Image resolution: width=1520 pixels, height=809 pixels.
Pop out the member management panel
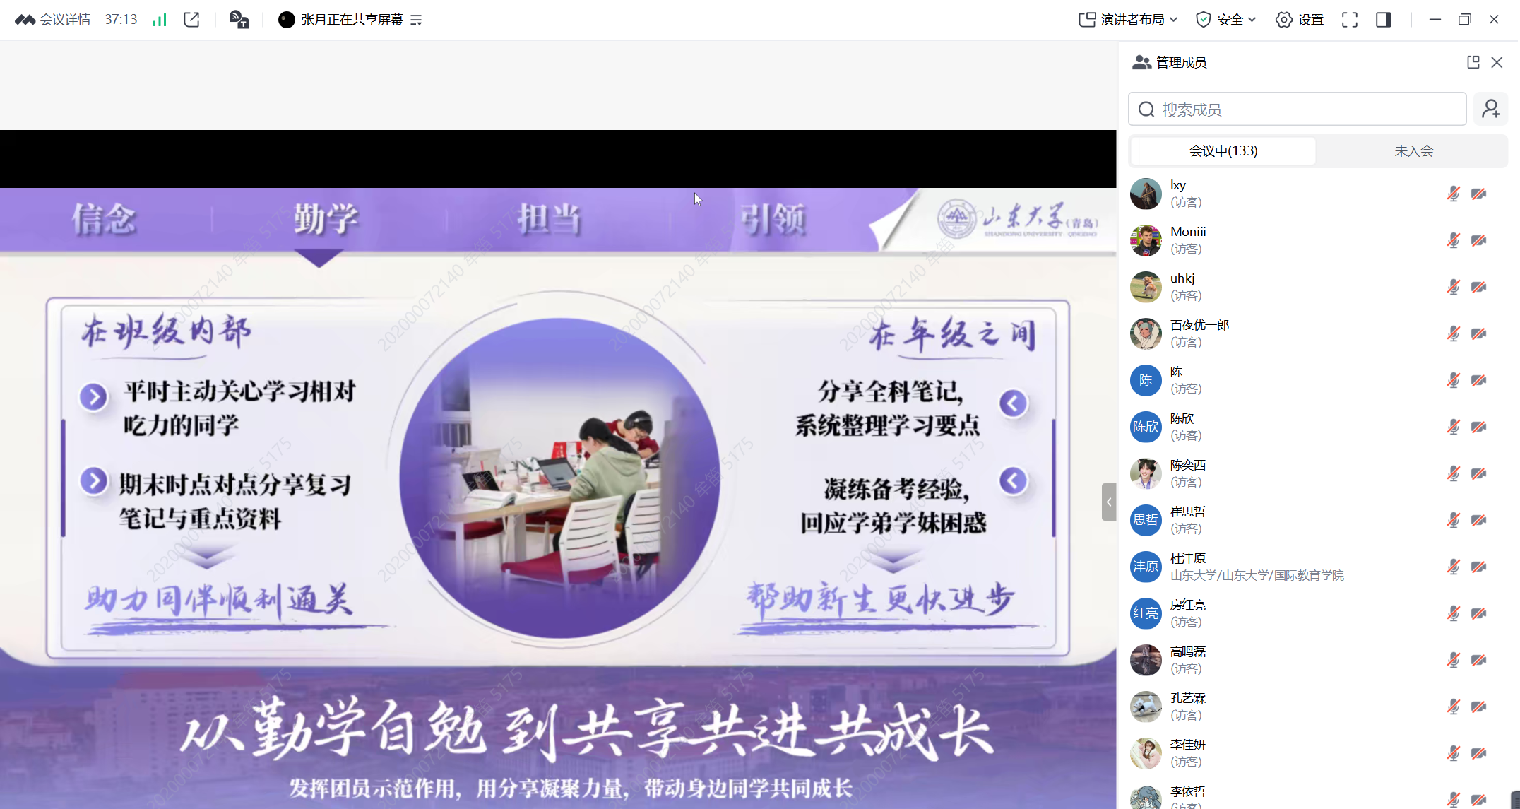[1473, 62]
